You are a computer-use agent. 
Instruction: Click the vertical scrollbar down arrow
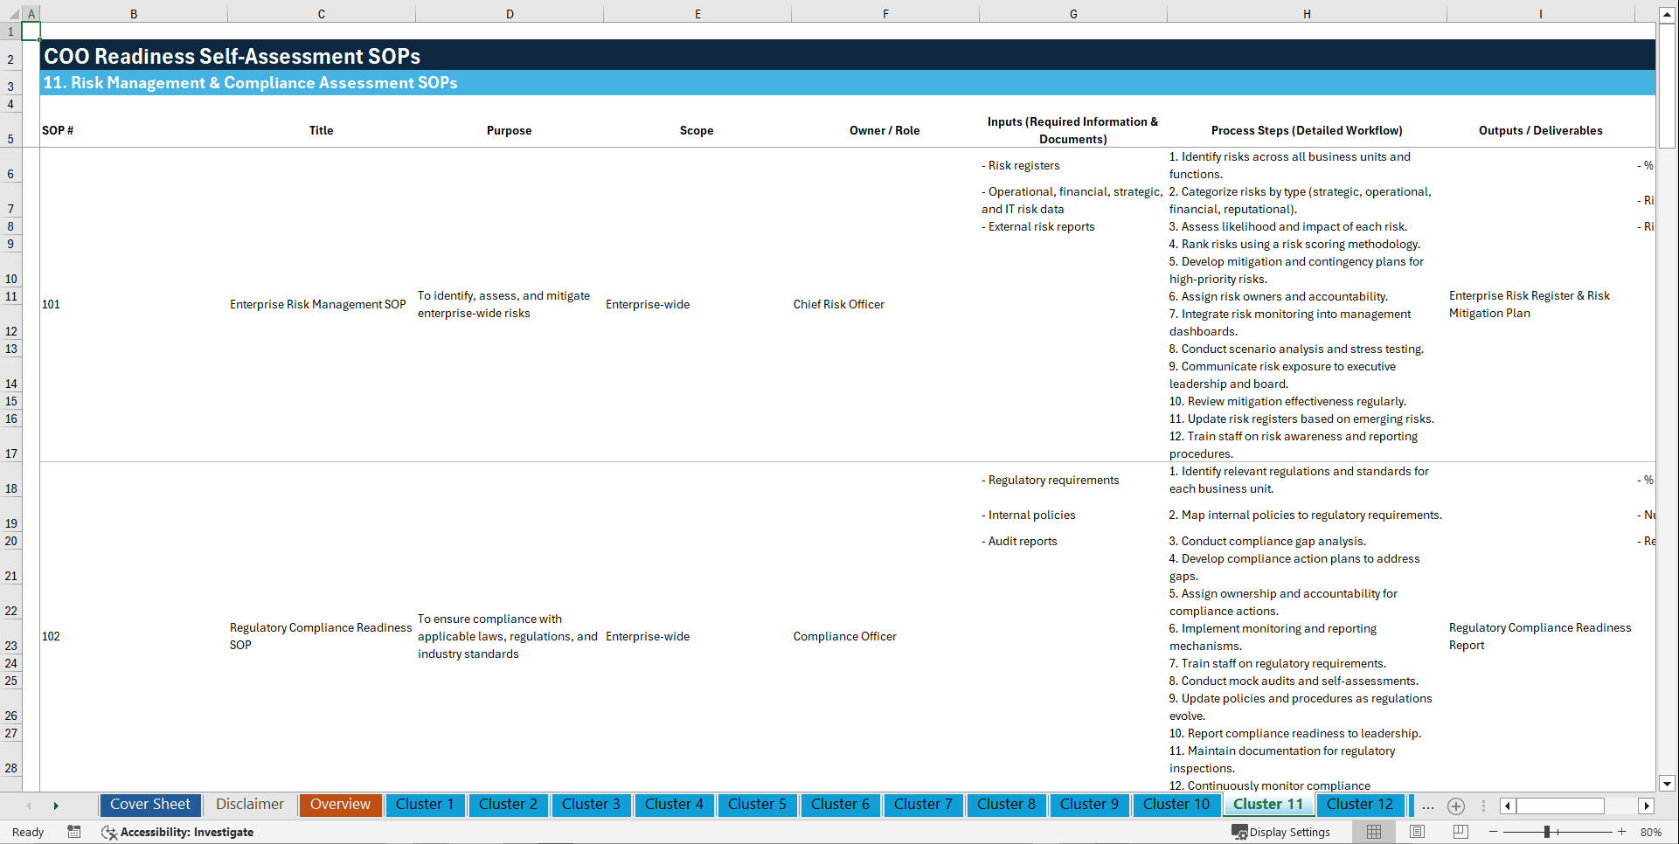point(1668,785)
